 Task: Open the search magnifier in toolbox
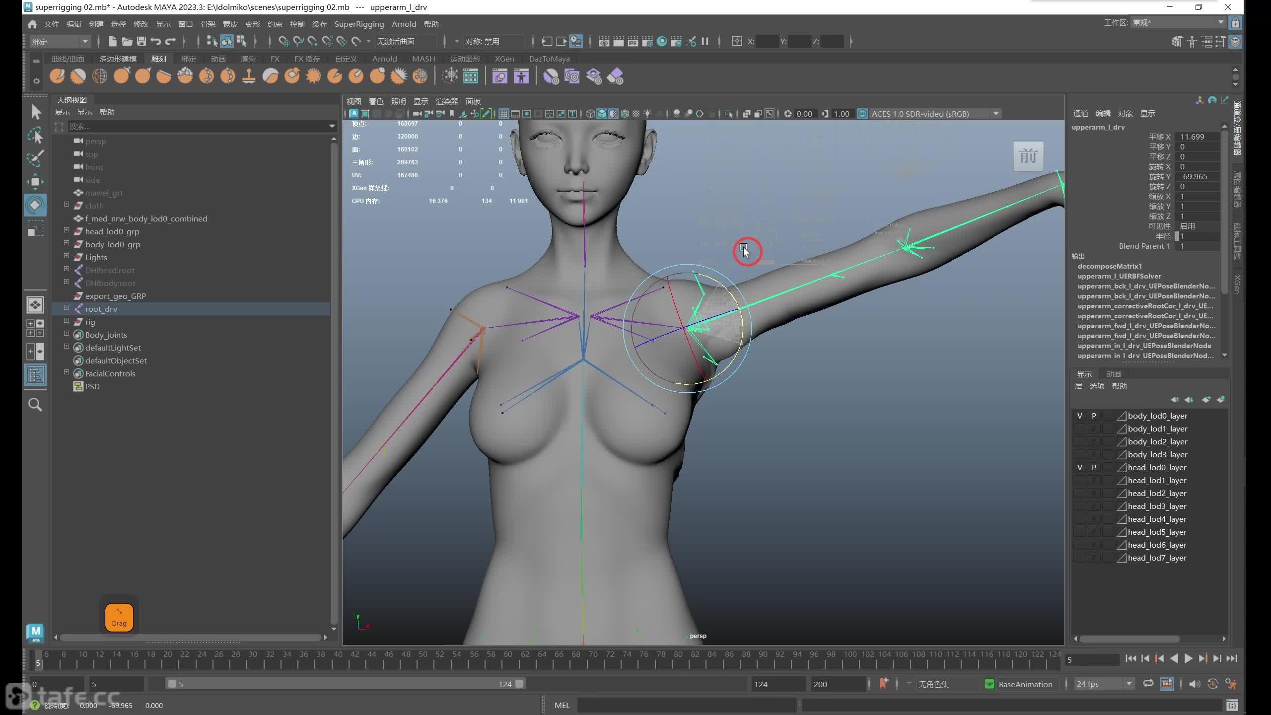(x=35, y=405)
